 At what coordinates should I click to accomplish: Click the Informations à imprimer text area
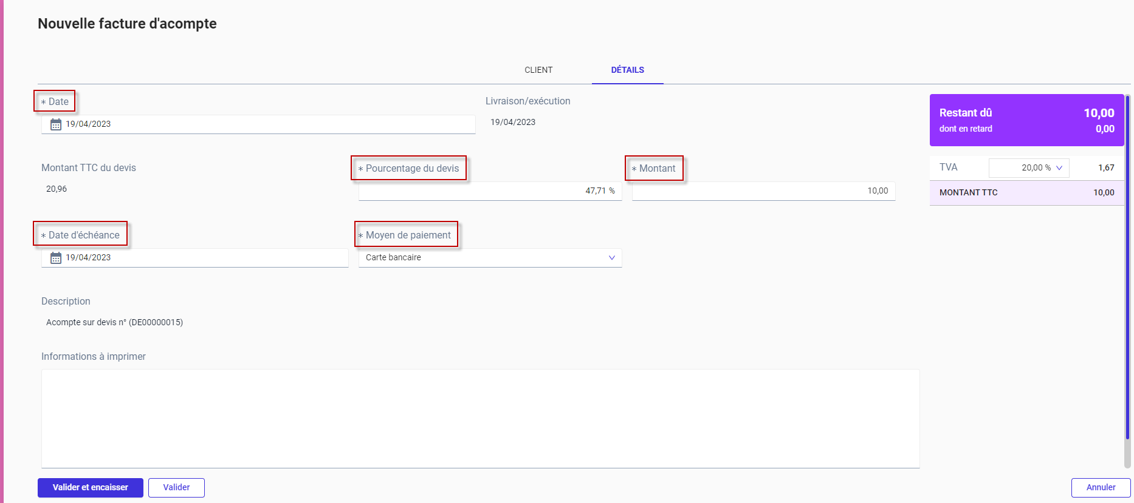[x=480, y=419]
